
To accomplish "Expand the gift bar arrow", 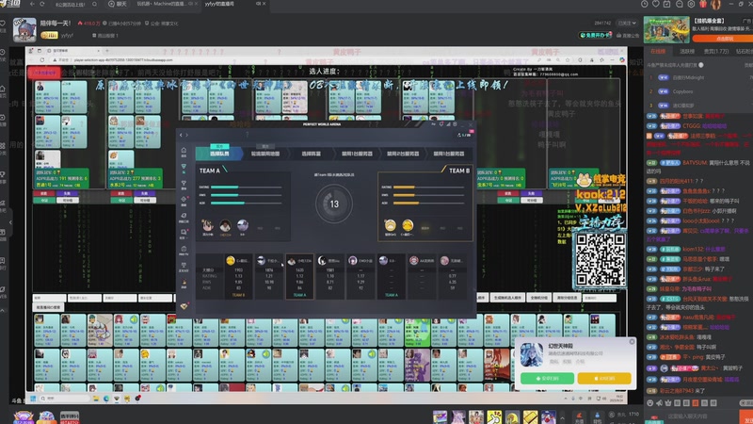I will coord(562,417).
